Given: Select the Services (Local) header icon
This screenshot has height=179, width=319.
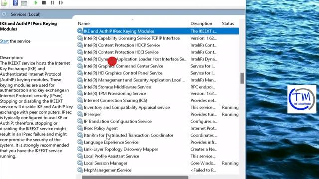Looking at the screenshot, I should 4,14.
